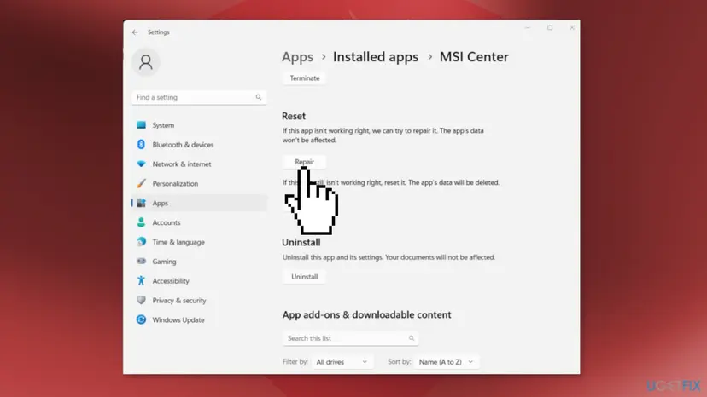The width and height of the screenshot is (707, 397).
Task: Click the back arrow in Settings
Action: 135,32
